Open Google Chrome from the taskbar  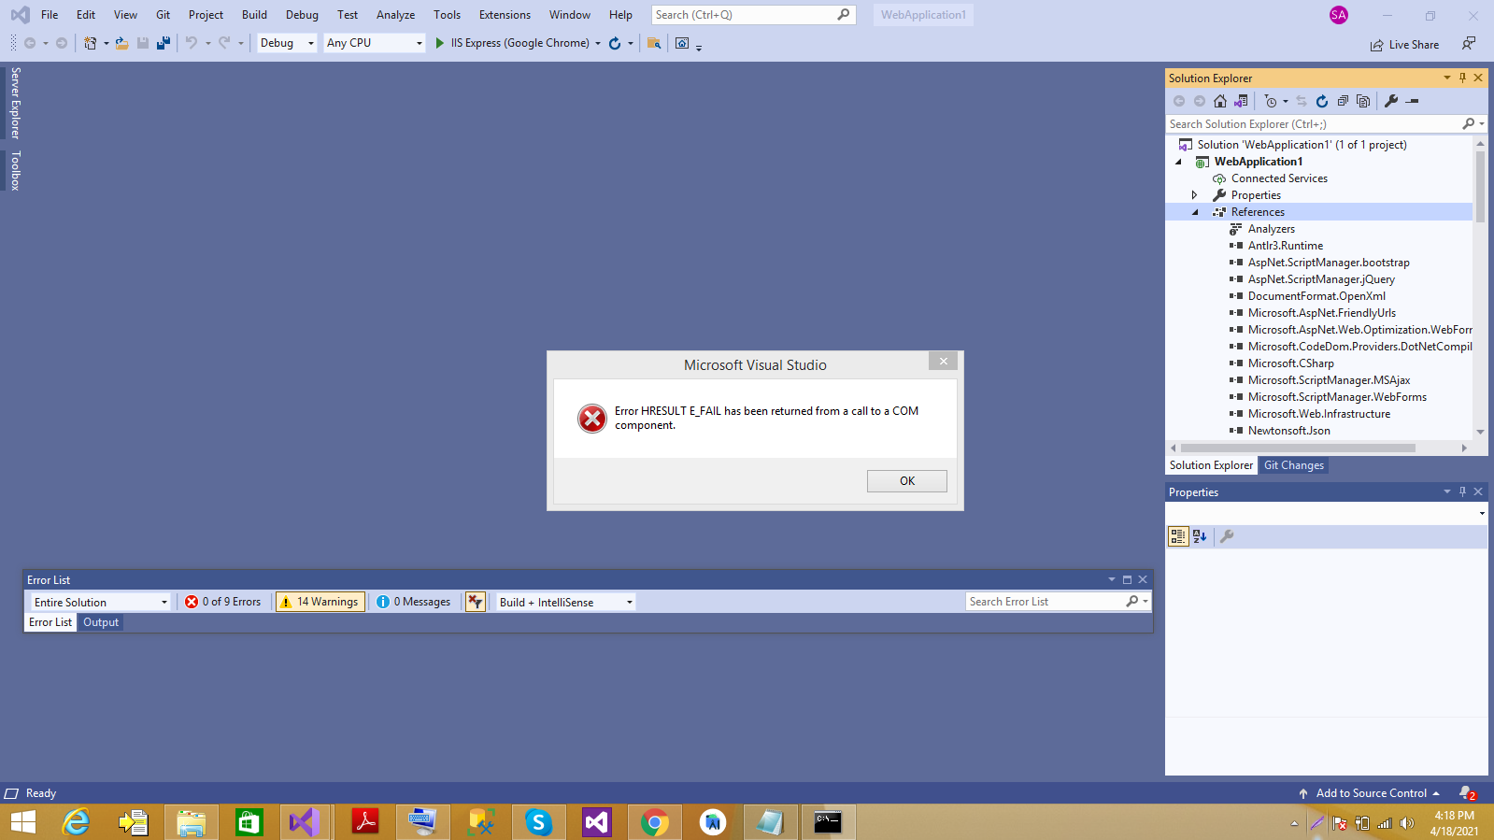pos(655,822)
